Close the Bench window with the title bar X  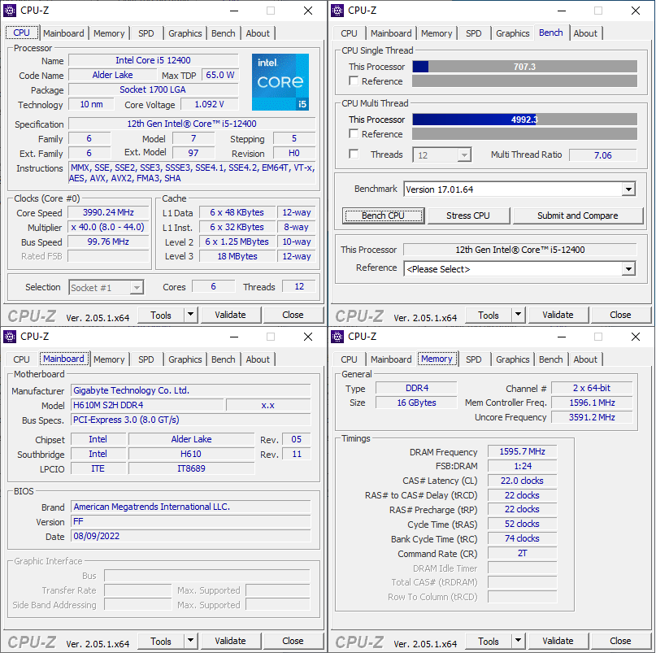pos(636,11)
